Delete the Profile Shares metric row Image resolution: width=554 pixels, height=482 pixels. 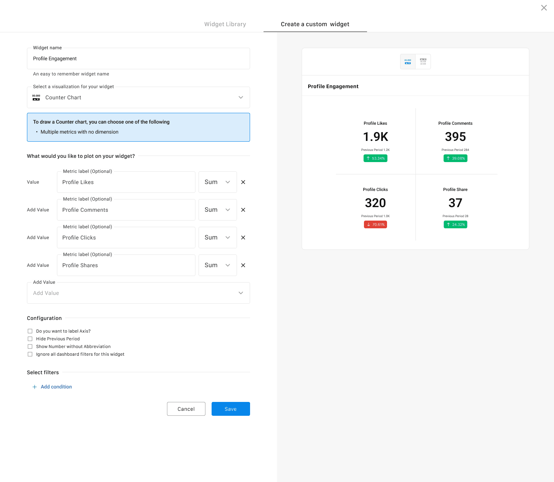[x=243, y=265]
